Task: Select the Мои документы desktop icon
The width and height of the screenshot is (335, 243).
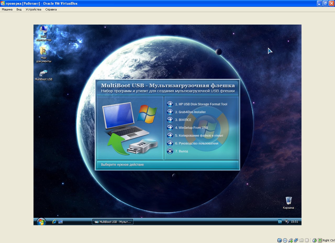Action: 43,55
